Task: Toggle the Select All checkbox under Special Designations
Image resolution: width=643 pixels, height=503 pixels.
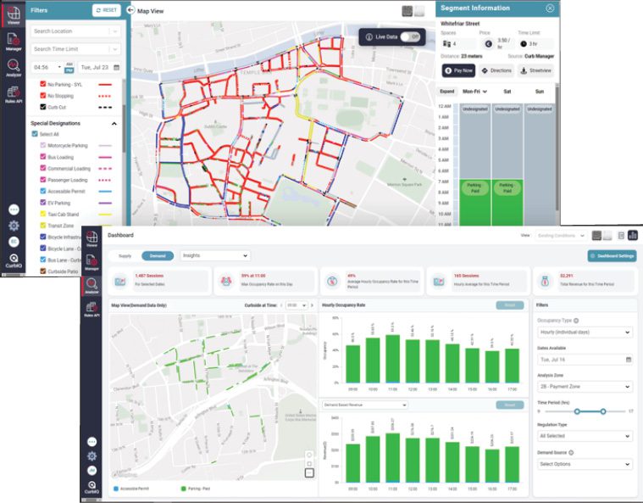Action: point(35,134)
